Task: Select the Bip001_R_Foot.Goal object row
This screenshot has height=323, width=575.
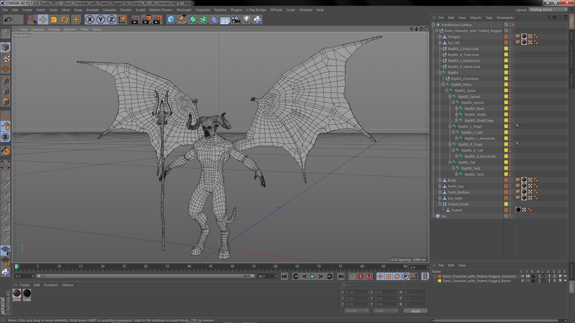Action: pos(463,55)
